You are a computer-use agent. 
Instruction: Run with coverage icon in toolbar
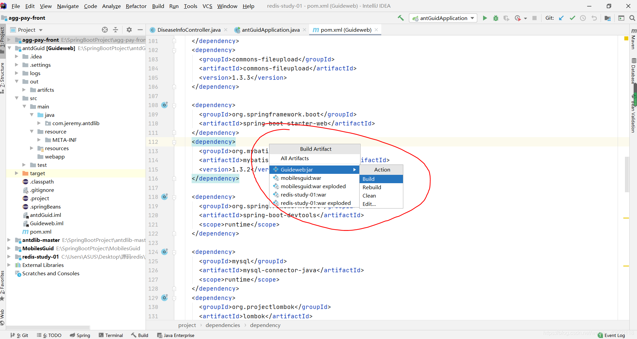click(506, 18)
